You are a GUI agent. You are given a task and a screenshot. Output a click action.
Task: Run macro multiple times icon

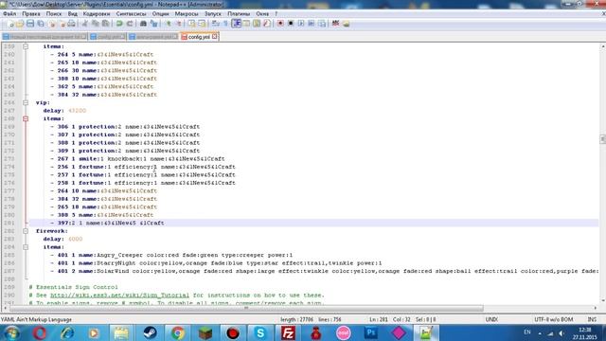point(312,24)
